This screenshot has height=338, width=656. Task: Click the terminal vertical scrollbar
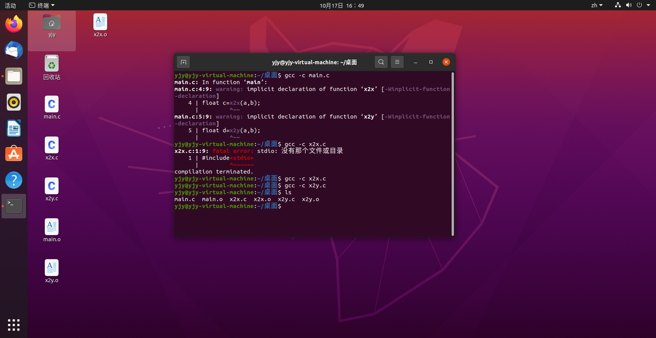[x=453, y=154]
